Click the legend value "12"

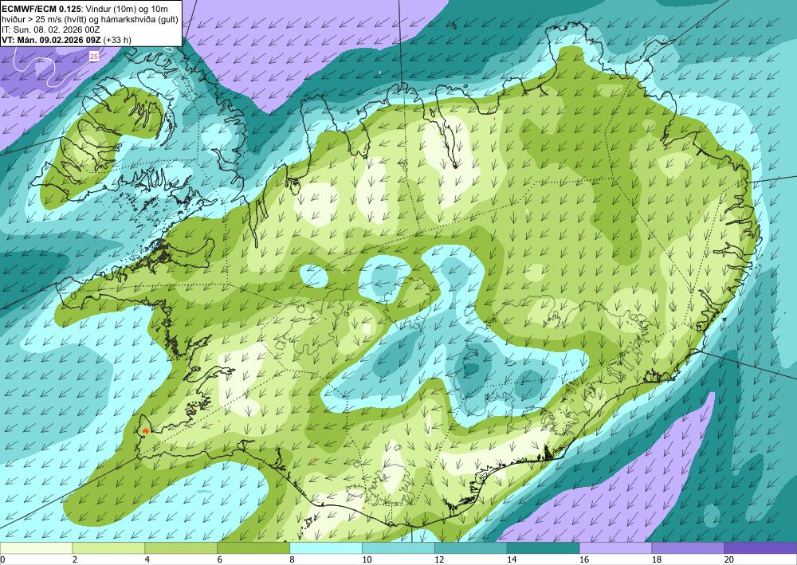pyautogui.click(x=439, y=559)
